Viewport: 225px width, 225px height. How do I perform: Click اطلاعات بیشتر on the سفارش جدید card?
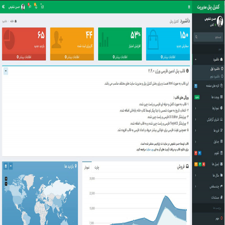click(x=168, y=57)
